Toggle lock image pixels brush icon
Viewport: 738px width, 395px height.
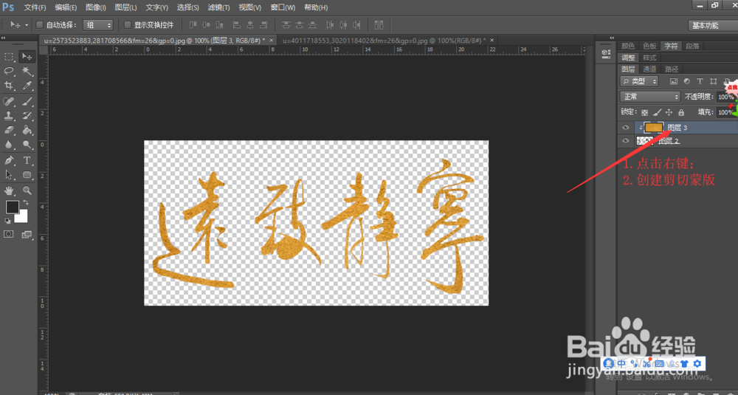[658, 112]
